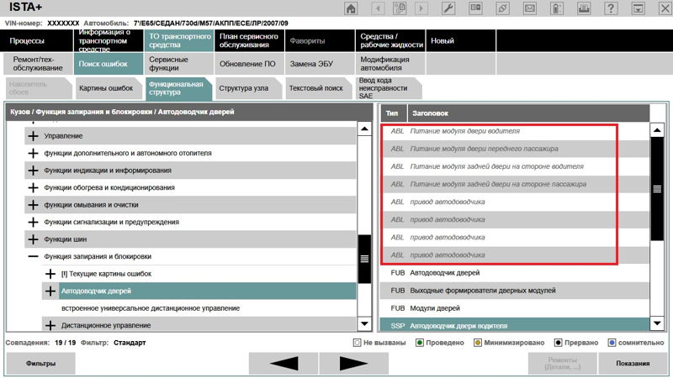This screenshot has width=673, height=378.
Task: Expand the 'Управление' tree node
Action: [34, 135]
